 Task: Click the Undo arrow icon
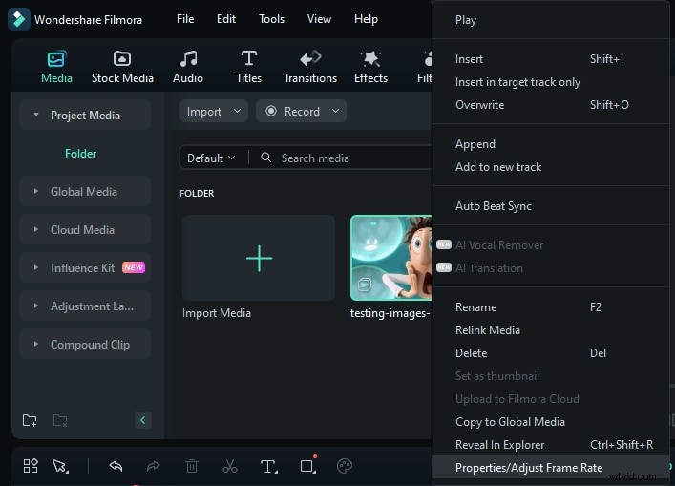[116, 466]
